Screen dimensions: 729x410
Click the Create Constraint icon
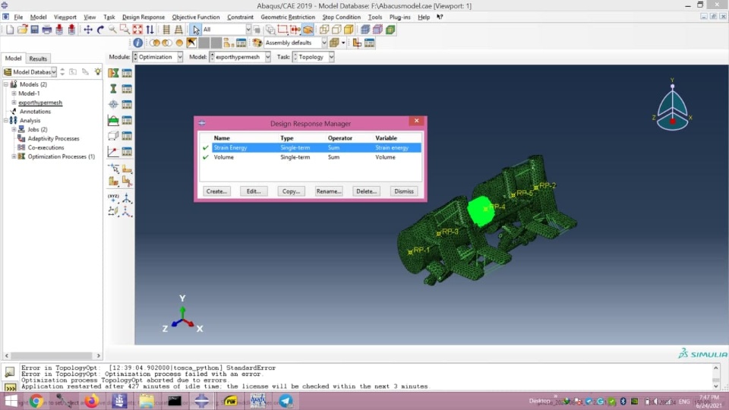coord(113,121)
